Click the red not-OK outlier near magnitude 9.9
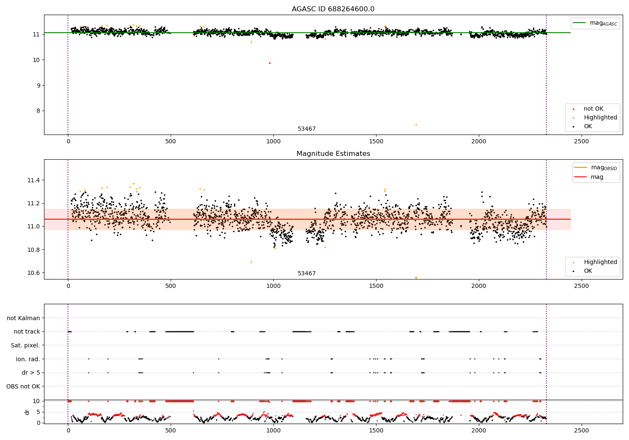 pos(270,63)
